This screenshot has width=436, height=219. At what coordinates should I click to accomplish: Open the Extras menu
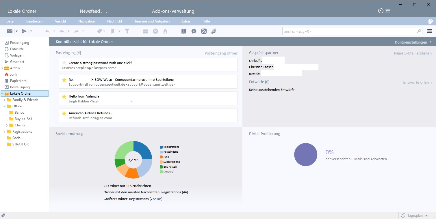point(186,21)
